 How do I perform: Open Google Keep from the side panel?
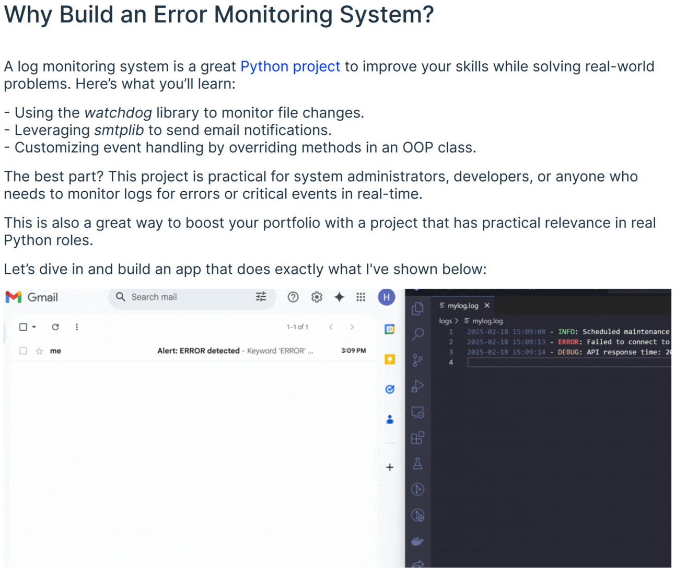390,359
